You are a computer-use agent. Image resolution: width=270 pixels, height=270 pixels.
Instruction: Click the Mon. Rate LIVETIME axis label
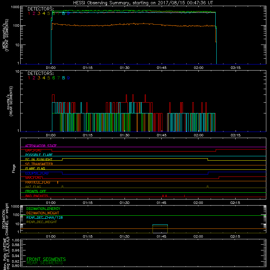click(x=6, y=253)
